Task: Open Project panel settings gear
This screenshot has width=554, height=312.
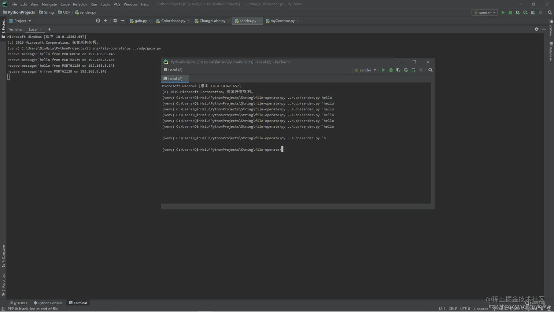Action: click(115, 21)
